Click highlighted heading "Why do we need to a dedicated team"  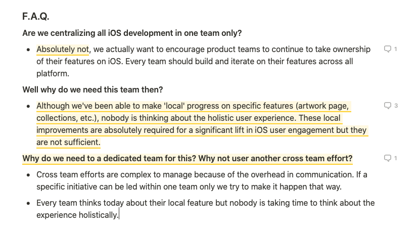(x=188, y=158)
